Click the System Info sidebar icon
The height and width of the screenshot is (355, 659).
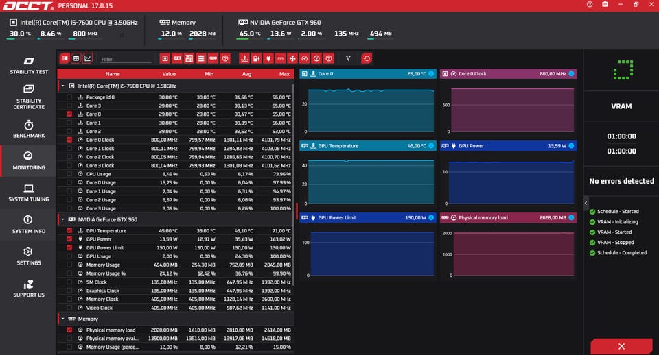28,219
